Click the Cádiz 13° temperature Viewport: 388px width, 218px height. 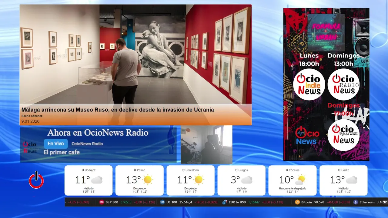click(337, 180)
